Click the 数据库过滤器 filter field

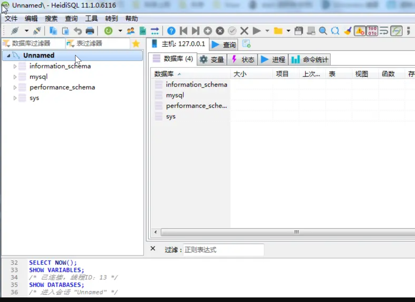[33, 43]
